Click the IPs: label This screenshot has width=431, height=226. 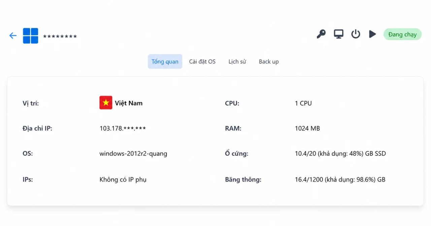point(28,180)
